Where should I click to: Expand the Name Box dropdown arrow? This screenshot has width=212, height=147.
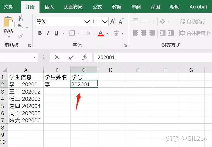35,57
